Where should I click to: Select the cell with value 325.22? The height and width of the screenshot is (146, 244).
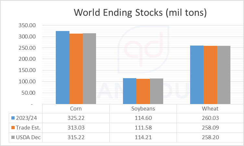(x=76, y=118)
